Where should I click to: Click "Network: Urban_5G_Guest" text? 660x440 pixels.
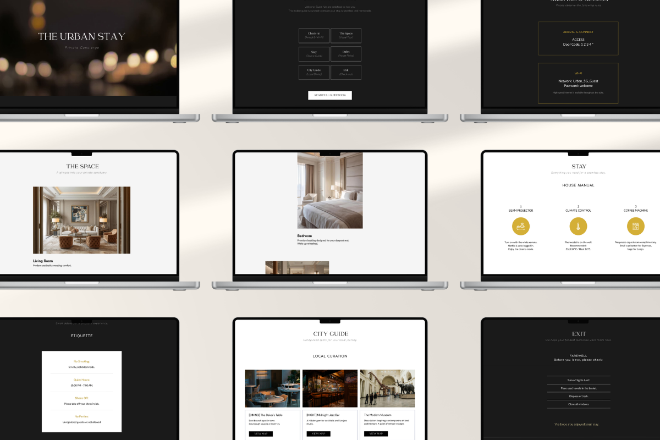(x=578, y=81)
